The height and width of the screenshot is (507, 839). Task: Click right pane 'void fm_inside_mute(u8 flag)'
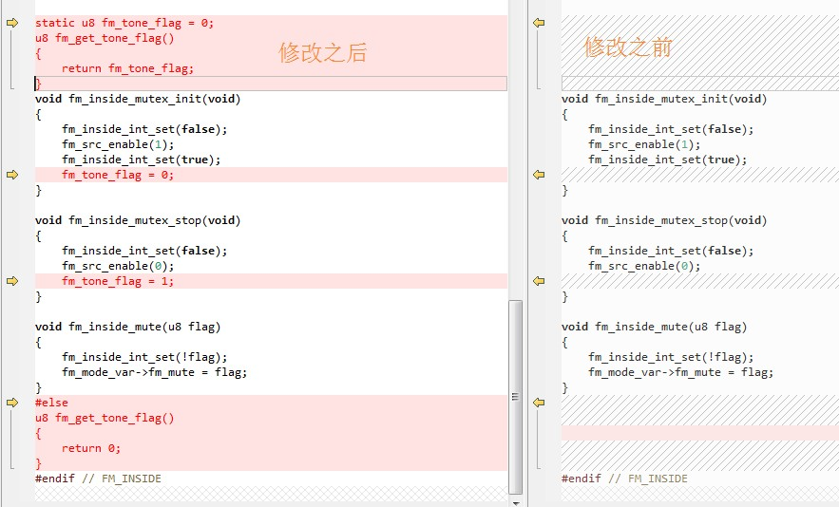(655, 327)
